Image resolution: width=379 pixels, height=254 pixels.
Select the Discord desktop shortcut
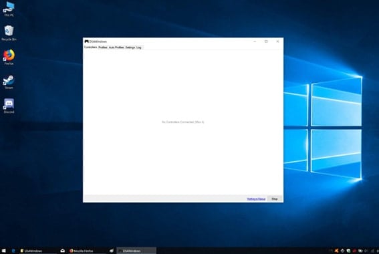pyautogui.click(x=9, y=106)
